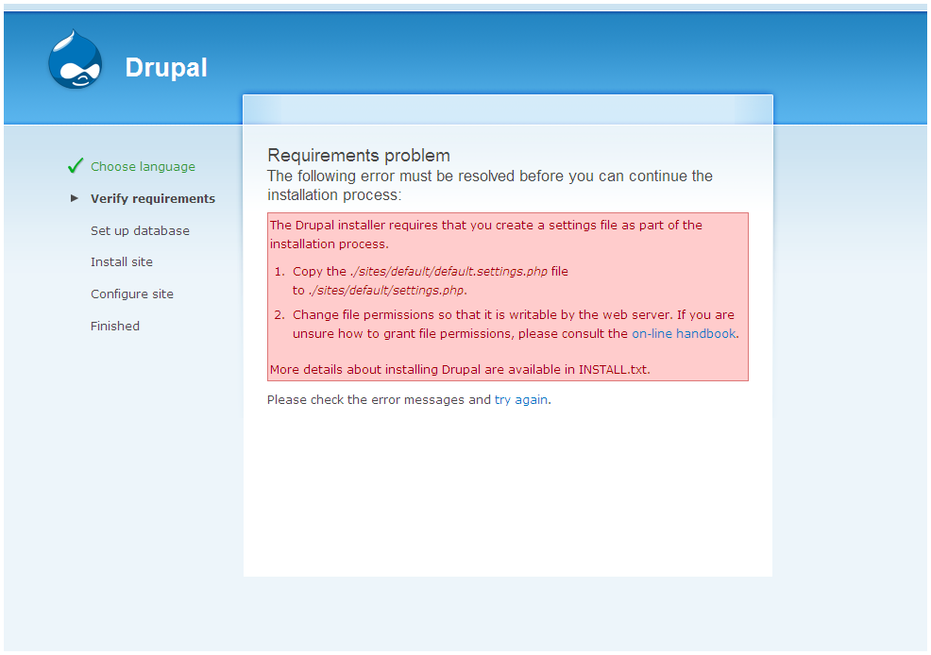Viewport: 931px width, 655px height.
Task: Click the ./sites/default/settings.php path text
Action: click(386, 290)
